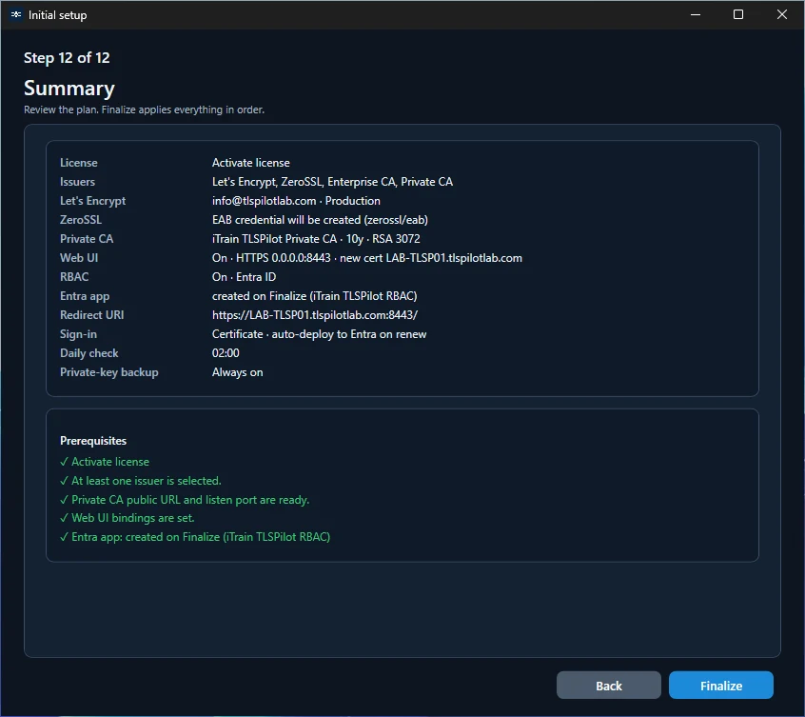The height and width of the screenshot is (717, 805).
Task: Click prerequisite 'Web UI bindings are set.'
Action: point(128,518)
